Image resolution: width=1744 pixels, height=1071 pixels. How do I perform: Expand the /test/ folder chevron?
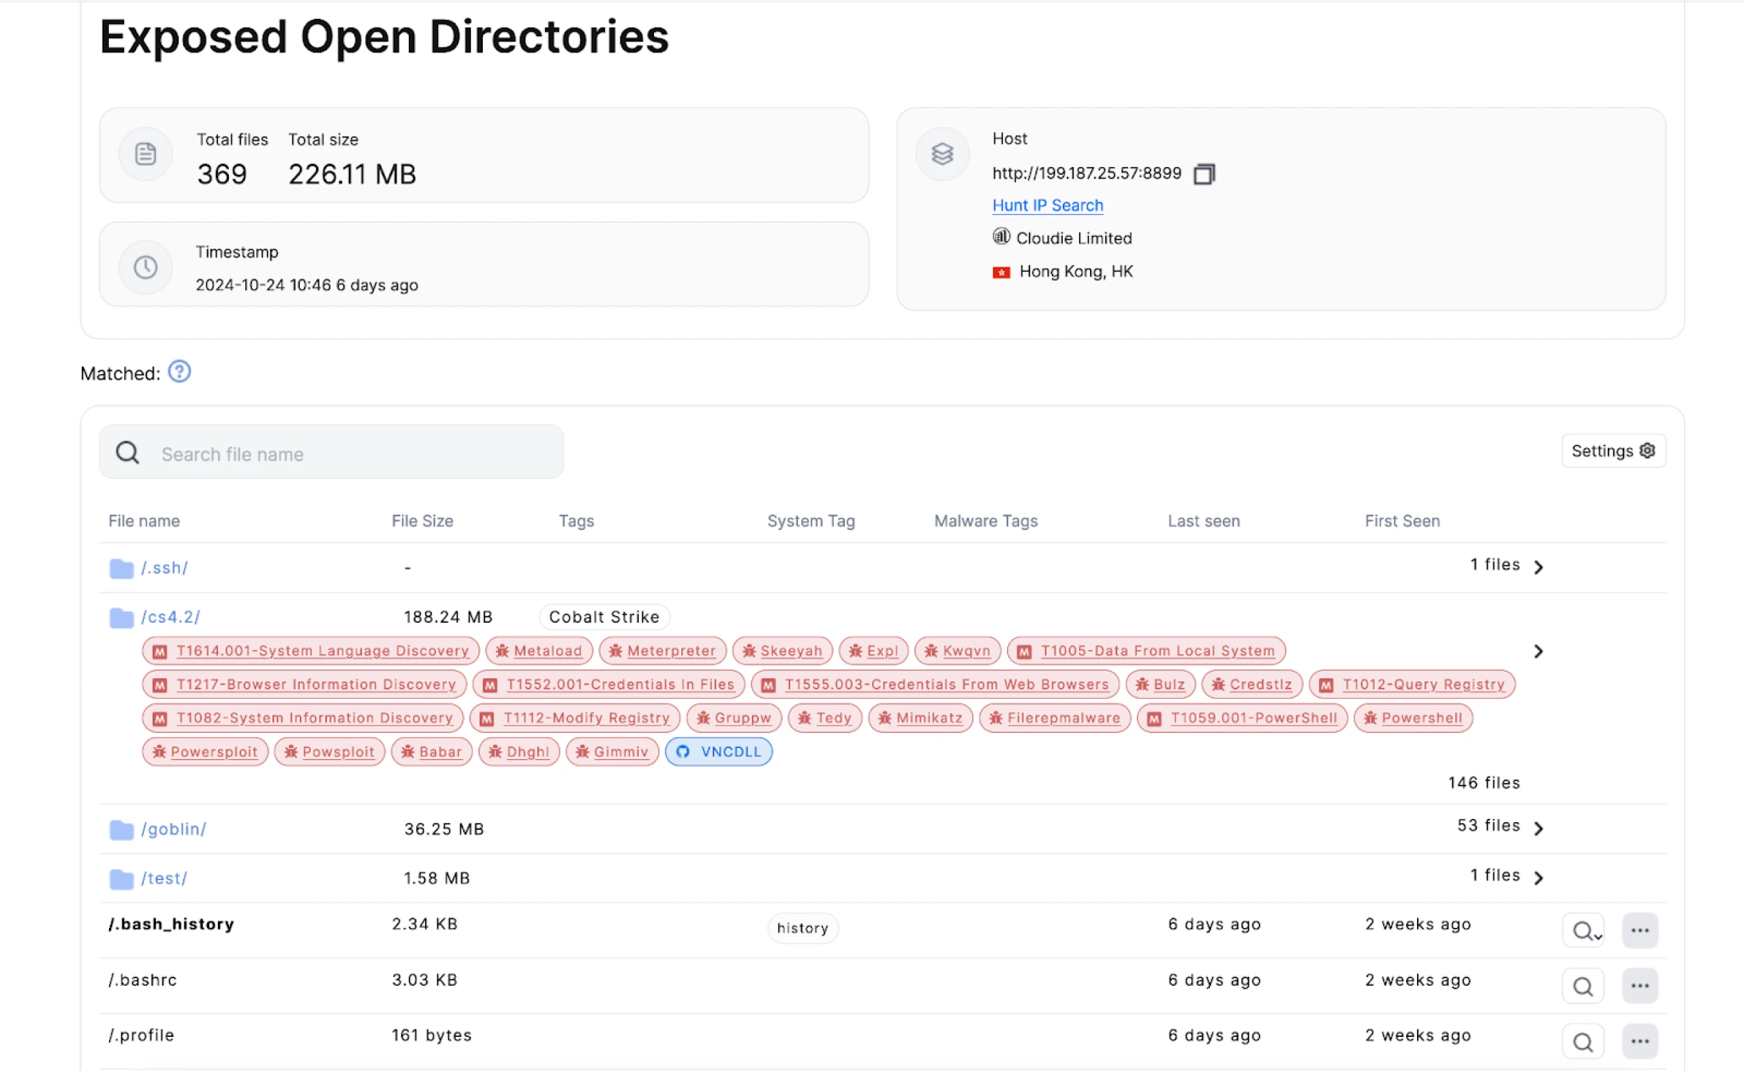(x=1538, y=878)
